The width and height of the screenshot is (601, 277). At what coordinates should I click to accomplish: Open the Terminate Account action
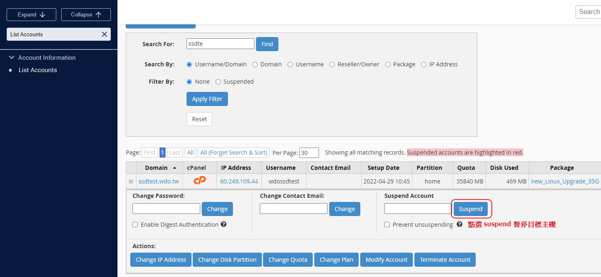coord(445,260)
